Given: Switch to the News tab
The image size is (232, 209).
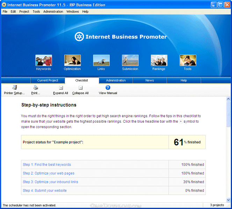Looking at the screenshot, I should [x=150, y=80].
